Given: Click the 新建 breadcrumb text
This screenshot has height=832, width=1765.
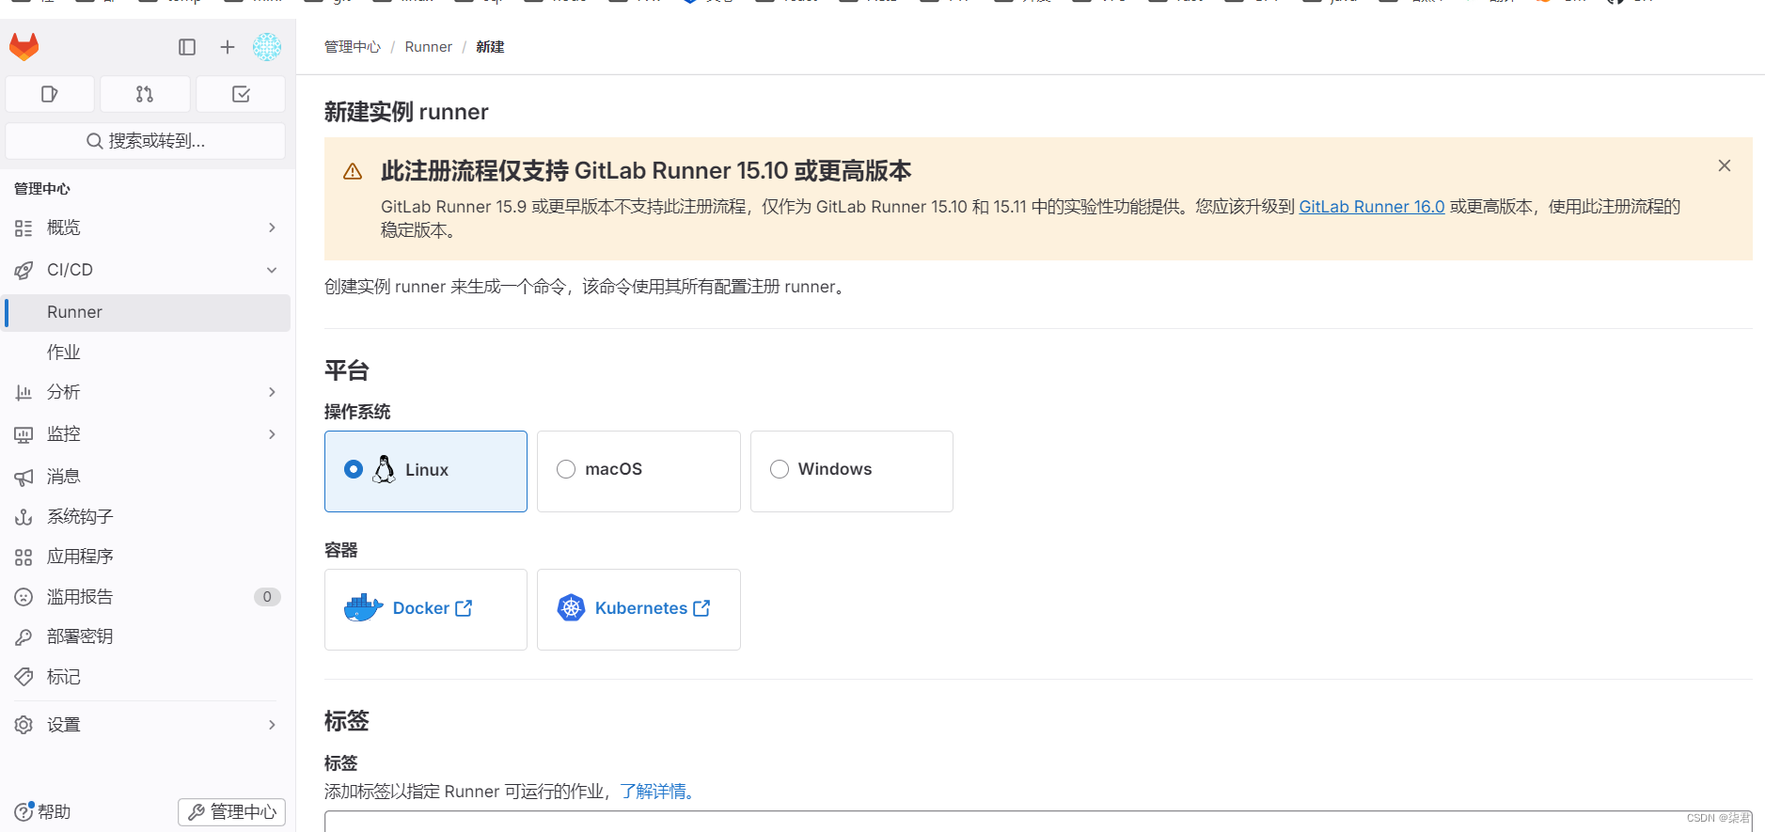Looking at the screenshot, I should (x=490, y=47).
